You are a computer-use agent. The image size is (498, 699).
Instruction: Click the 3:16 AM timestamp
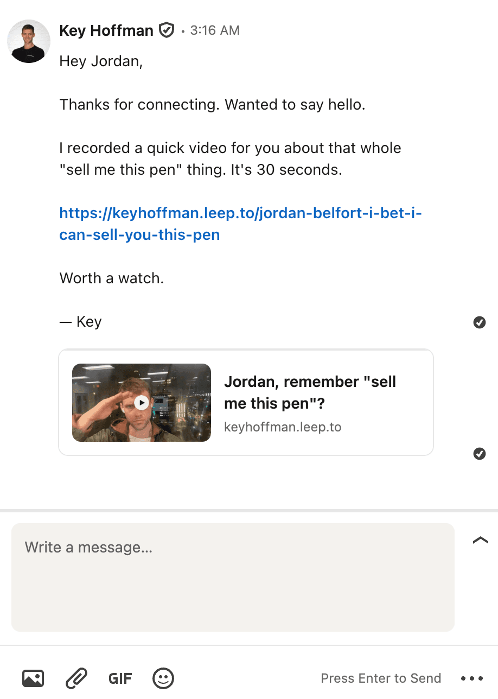(215, 30)
